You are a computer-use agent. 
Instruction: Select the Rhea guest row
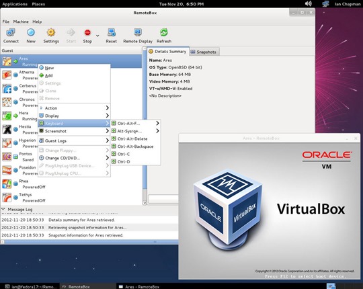point(71,184)
